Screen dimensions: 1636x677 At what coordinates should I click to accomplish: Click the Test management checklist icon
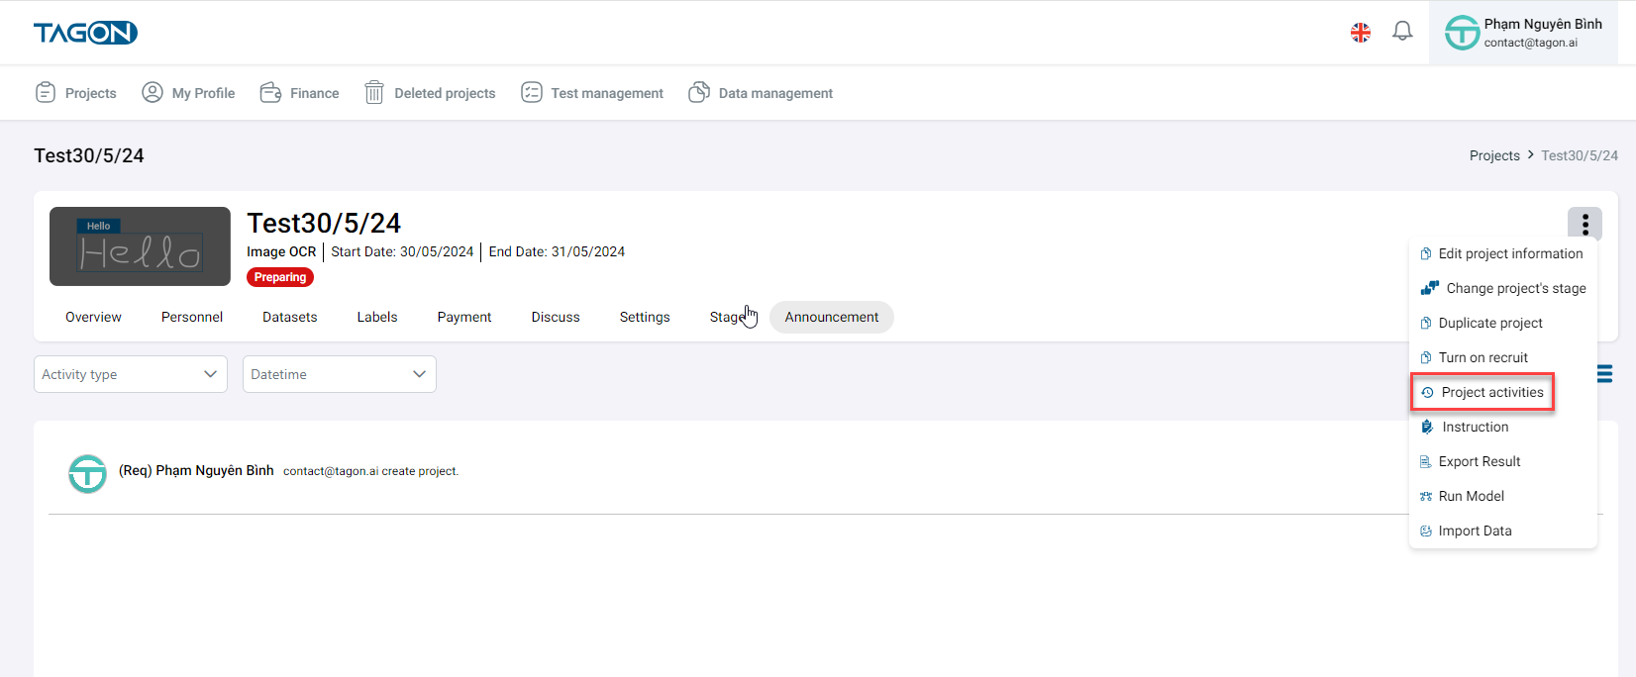(x=532, y=93)
